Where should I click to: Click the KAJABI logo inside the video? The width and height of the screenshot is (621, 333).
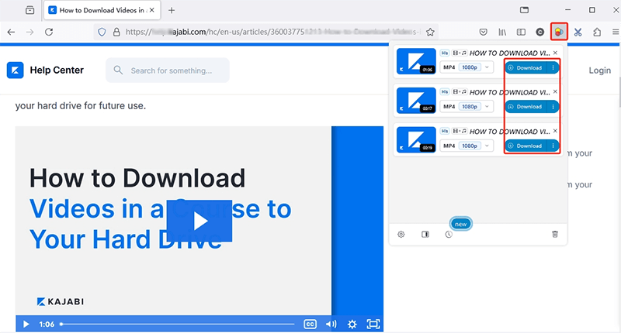tap(61, 302)
